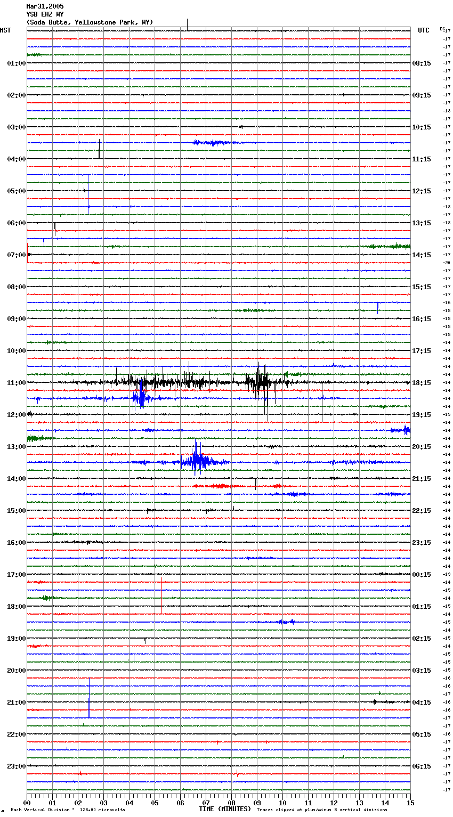This screenshot has height=817, width=453.
Task: Click minute 02 on the time axis
Action: click(x=78, y=803)
